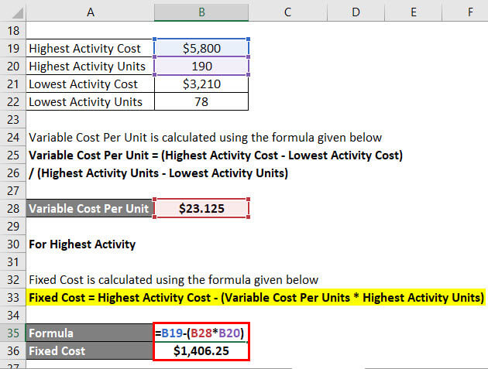Select row 19 header
The image size is (488, 369).
click(x=13, y=48)
